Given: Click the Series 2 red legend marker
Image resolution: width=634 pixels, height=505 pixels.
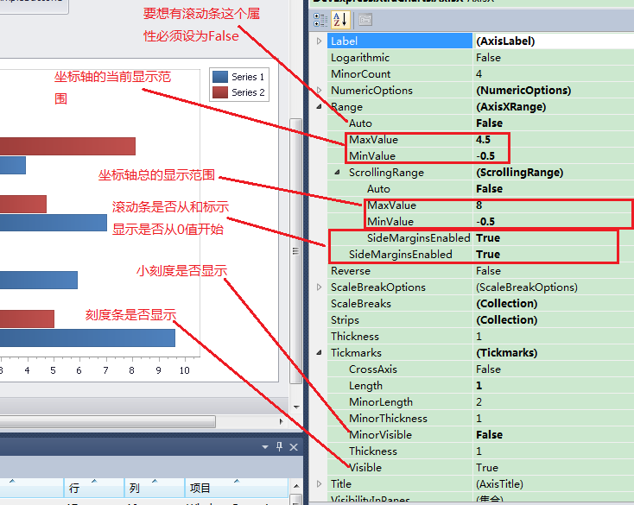Looking at the screenshot, I should pos(220,92).
